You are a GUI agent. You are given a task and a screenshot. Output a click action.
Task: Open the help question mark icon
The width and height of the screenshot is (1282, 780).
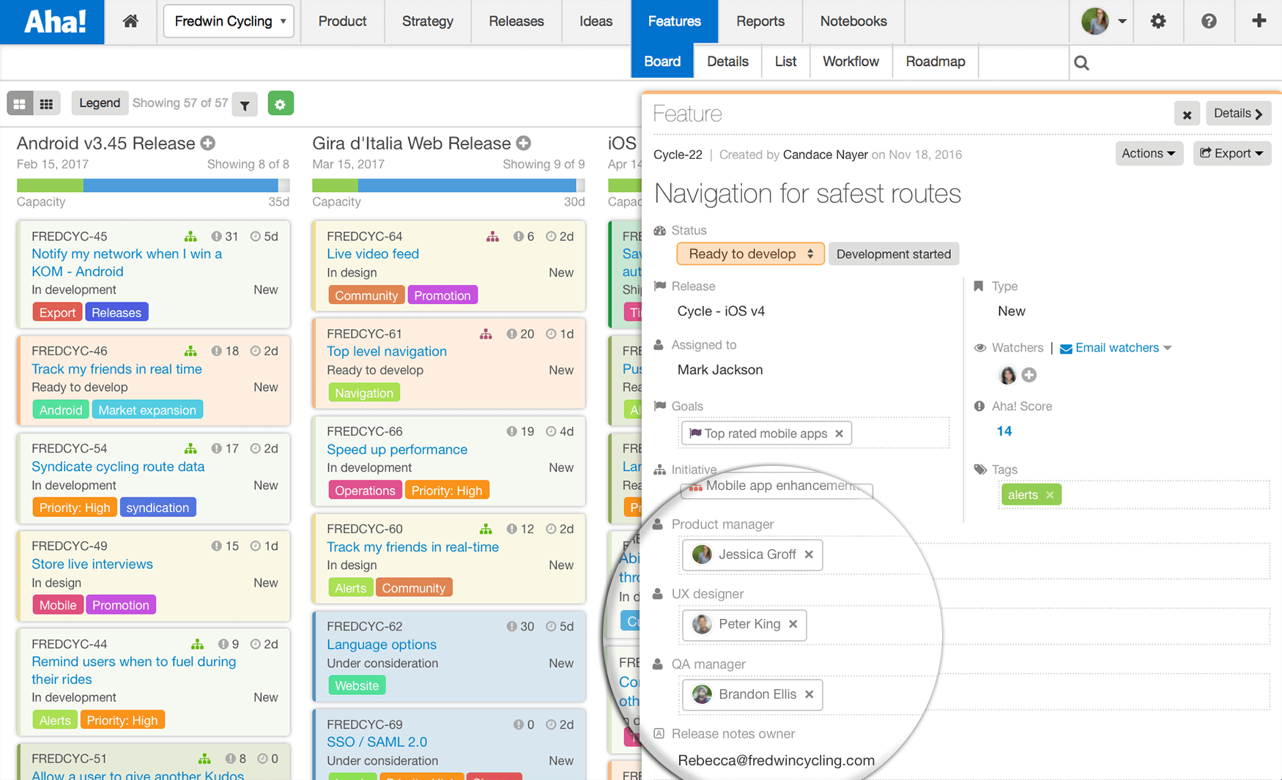(x=1209, y=21)
